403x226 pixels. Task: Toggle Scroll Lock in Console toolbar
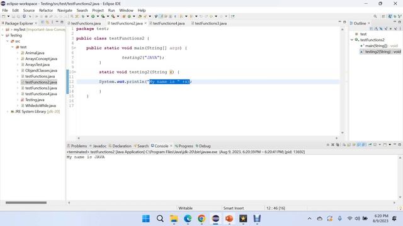point(349,145)
